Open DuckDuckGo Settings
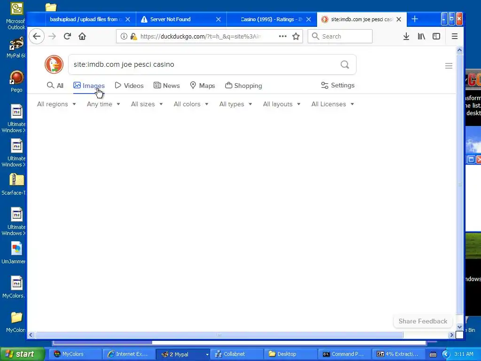This screenshot has height=361, width=481. click(338, 86)
